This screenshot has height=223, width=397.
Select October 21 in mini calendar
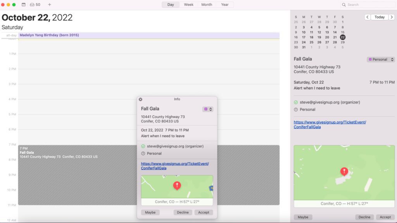tap(335, 37)
